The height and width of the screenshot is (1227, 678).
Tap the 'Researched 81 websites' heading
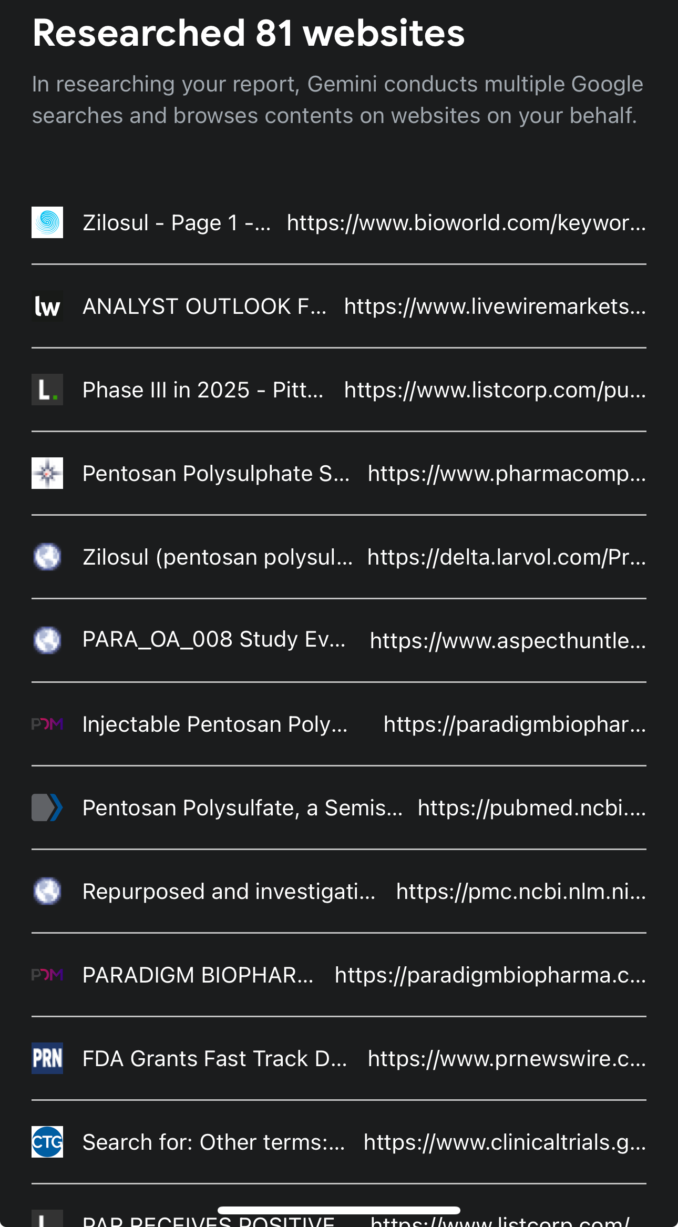(249, 33)
